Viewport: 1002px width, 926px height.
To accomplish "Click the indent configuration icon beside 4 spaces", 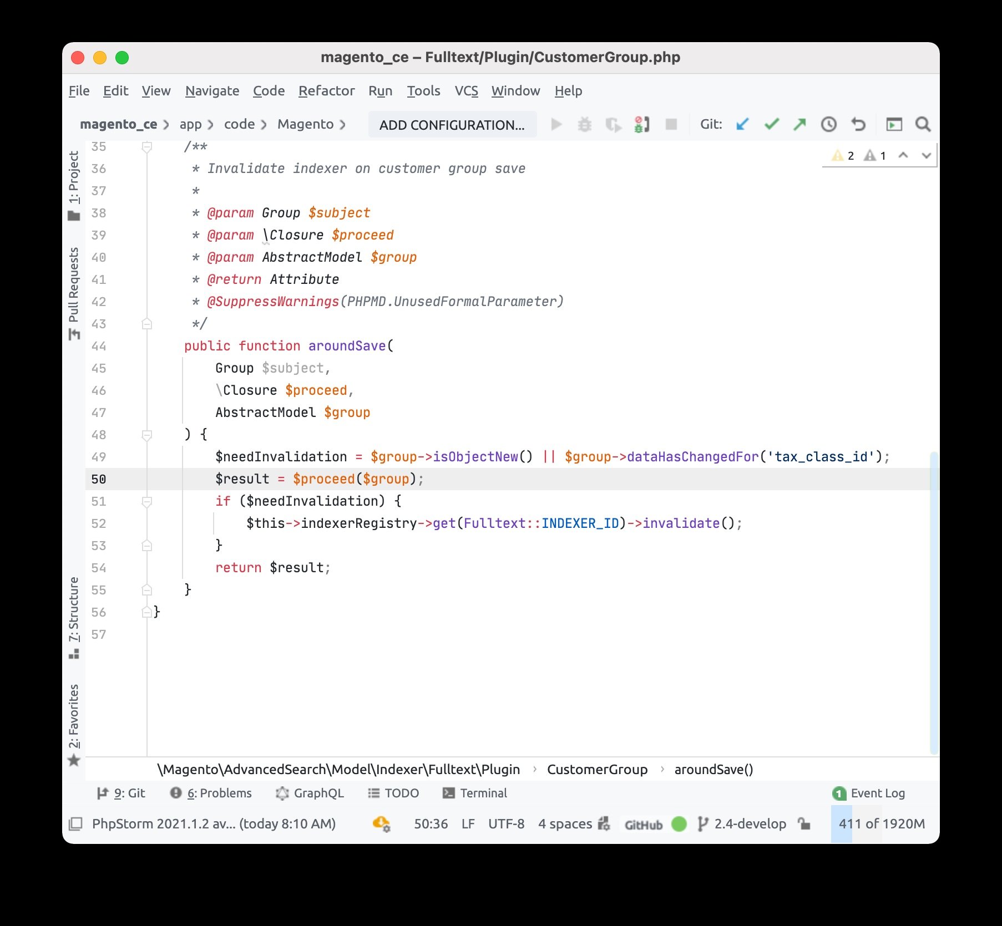I will [x=604, y=824].
